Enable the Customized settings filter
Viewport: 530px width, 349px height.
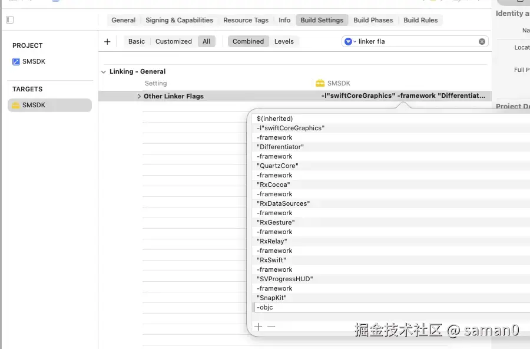tap(173, 41)
